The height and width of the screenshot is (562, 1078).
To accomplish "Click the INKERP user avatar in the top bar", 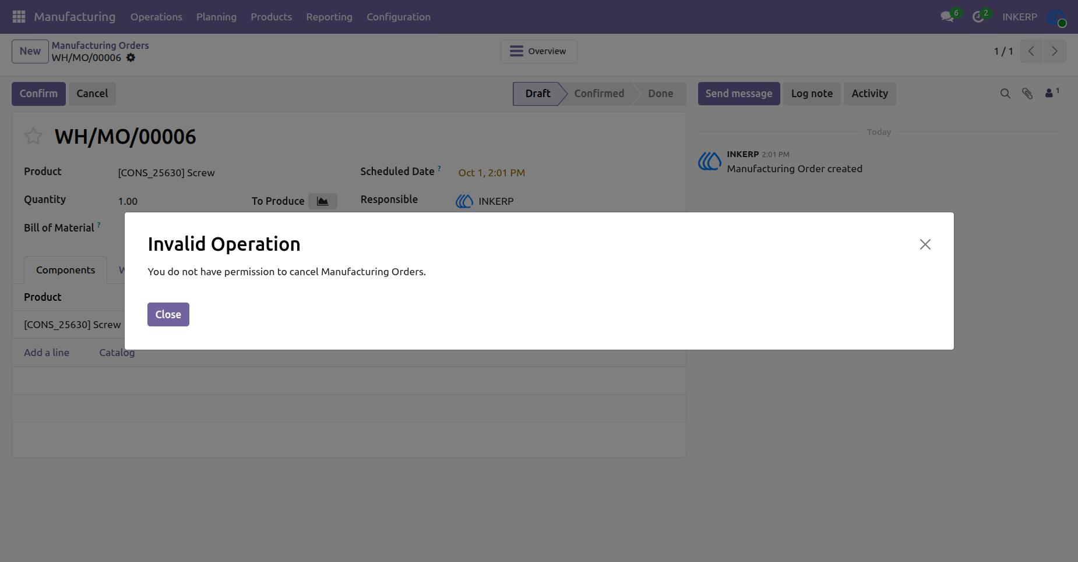I will tap(1056, 17).
